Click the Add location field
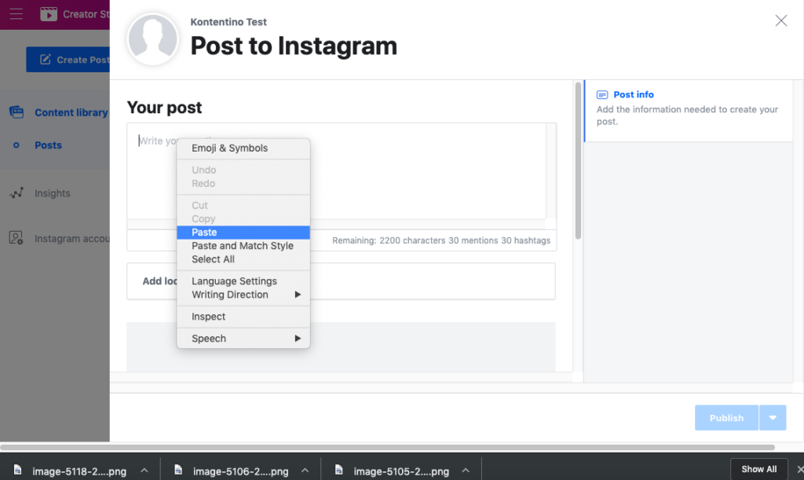 (x=341, y=281)
